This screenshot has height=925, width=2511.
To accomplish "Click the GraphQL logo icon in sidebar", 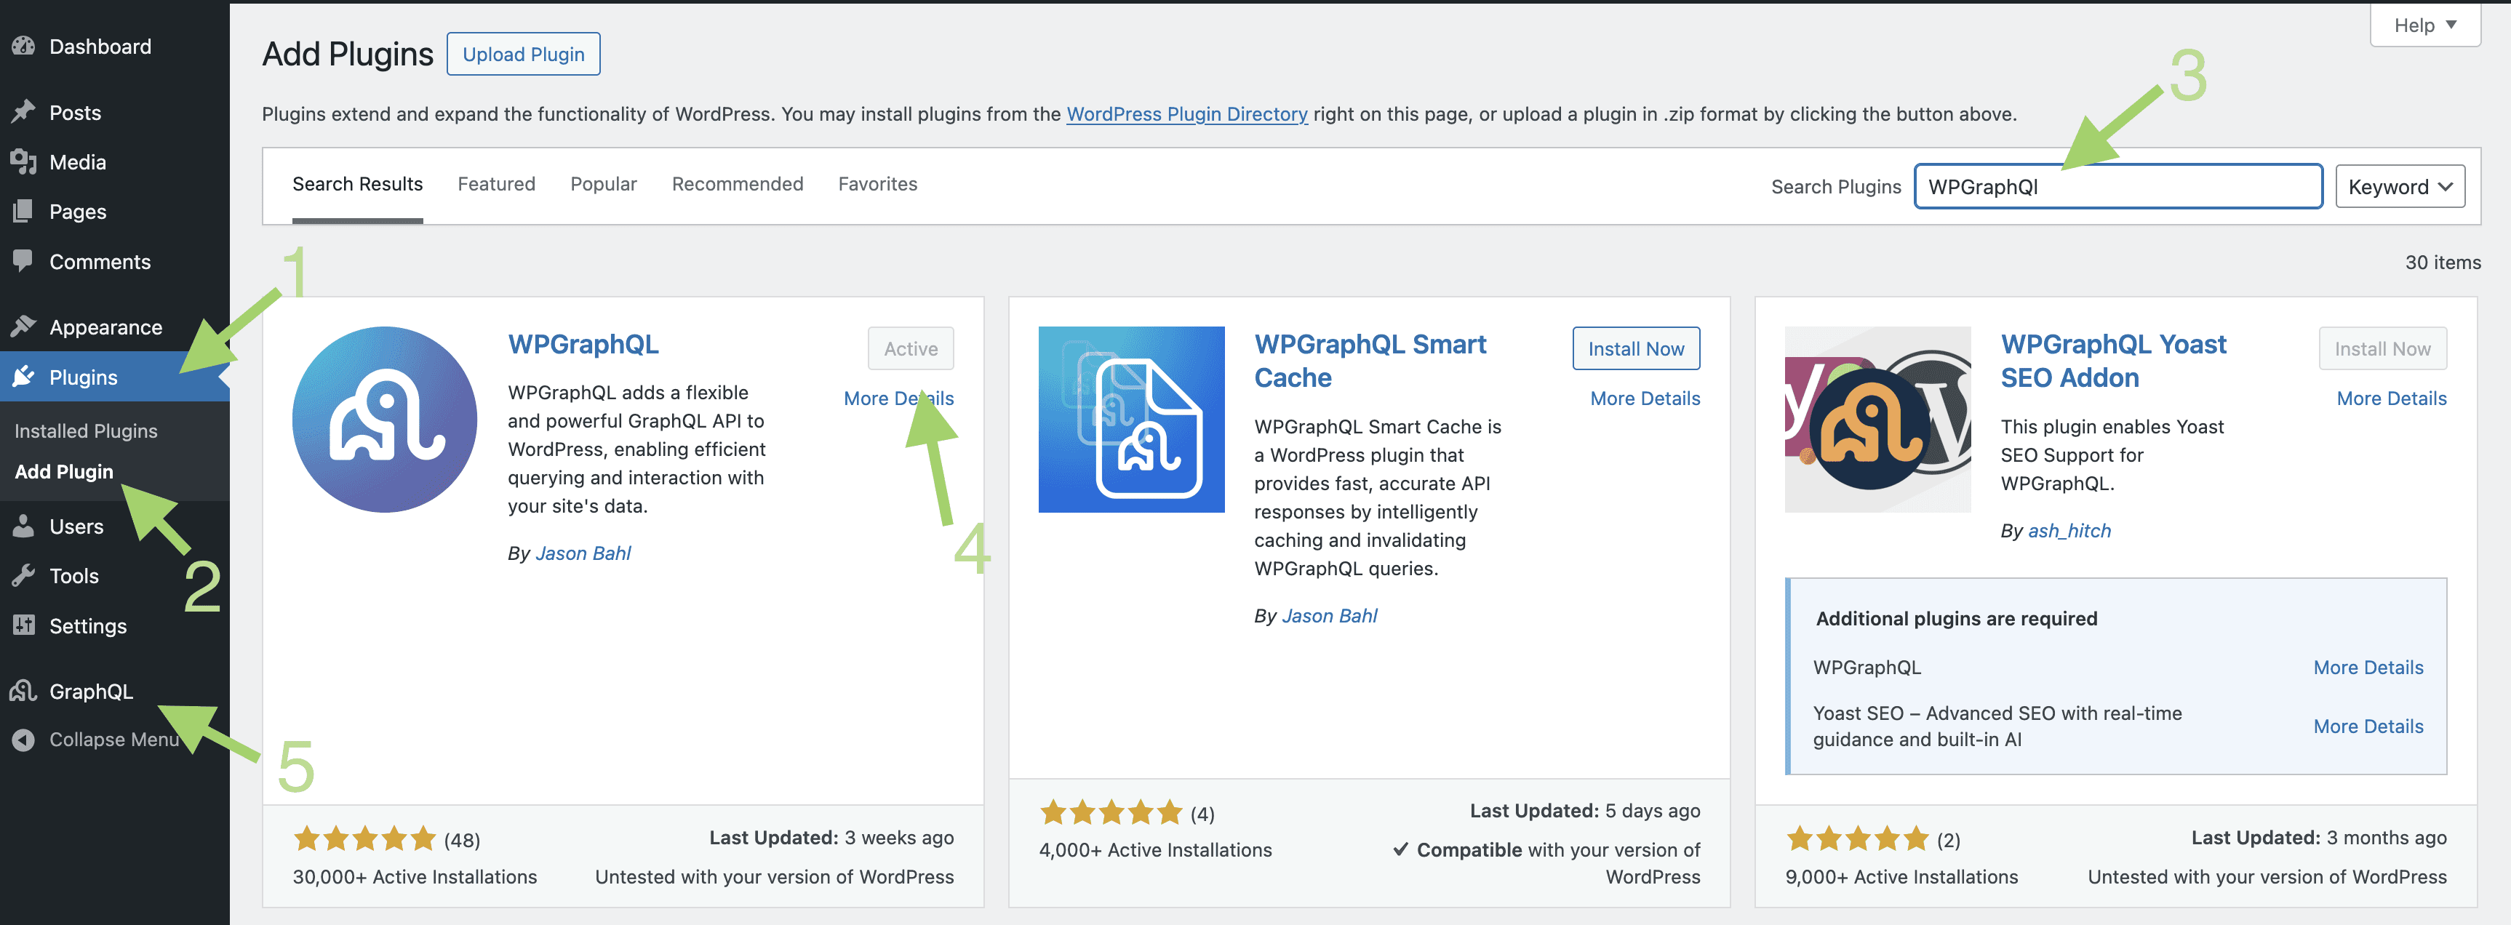I will [23, 691].
